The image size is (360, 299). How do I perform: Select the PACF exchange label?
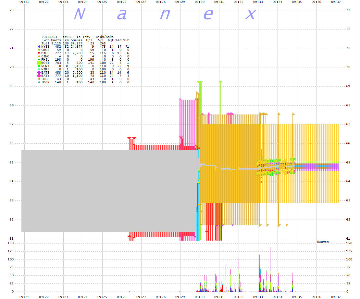pyautogui.click(x=45, y=53)
